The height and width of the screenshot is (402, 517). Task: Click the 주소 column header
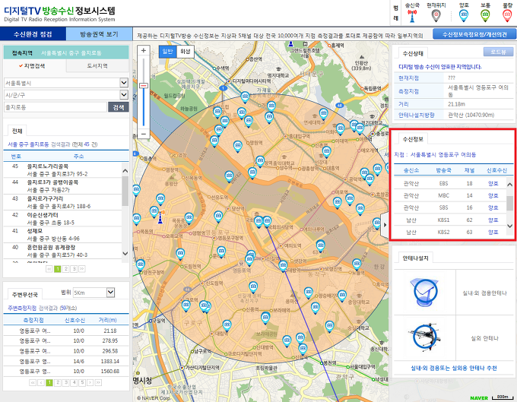[x=78, y=157]
